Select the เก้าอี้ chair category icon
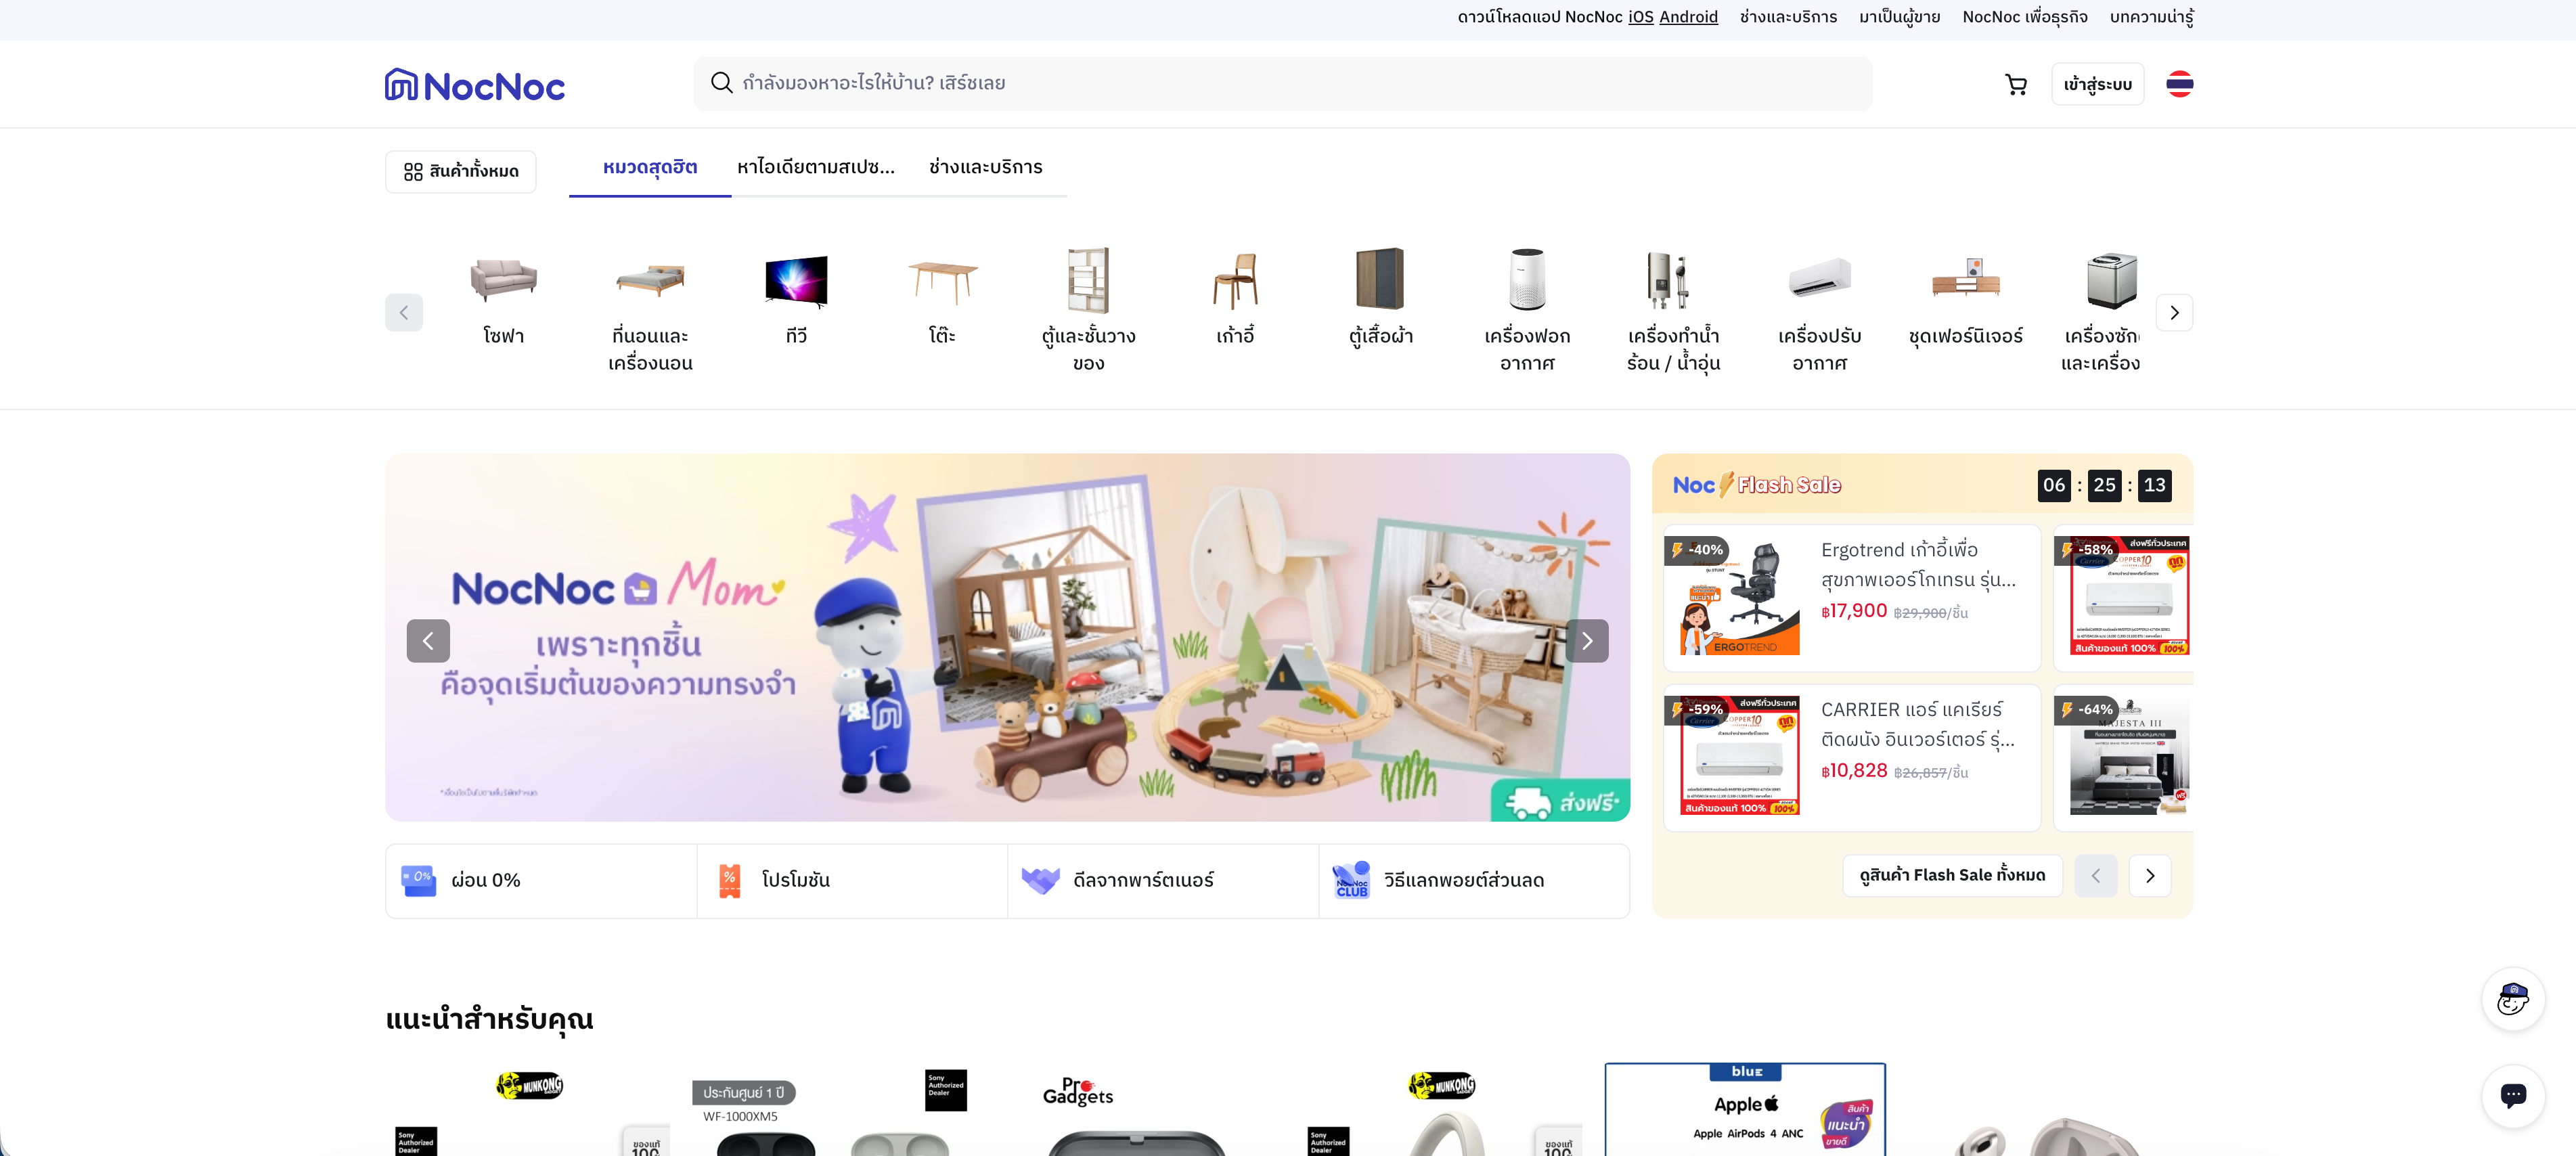Image resolution: width=2576 pixels, height=1156 pixels. coord(1235,279)
